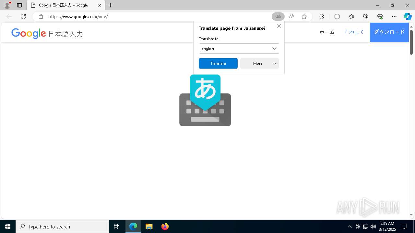
Task: Open Settings and more ellipsis menu
Action: coord(394,17)
